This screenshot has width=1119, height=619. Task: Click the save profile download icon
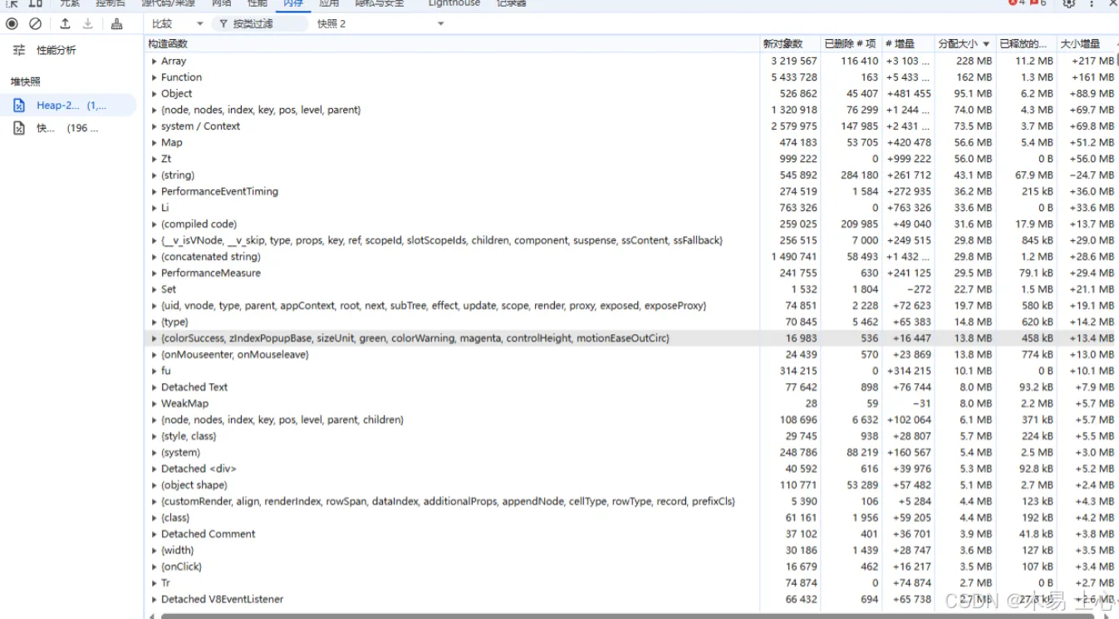87,24
